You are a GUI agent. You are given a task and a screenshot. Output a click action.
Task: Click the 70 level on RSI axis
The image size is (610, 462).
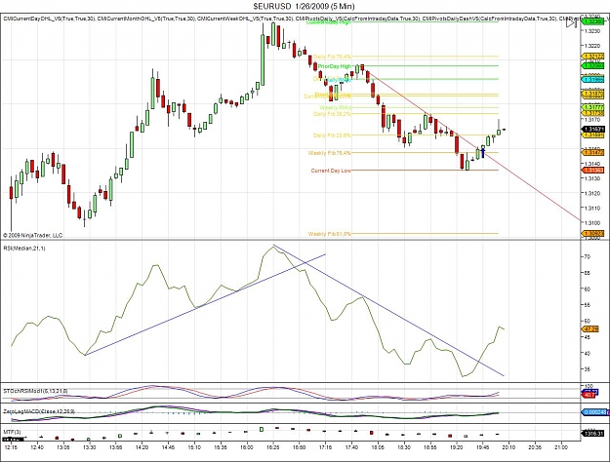pos(587,257)
